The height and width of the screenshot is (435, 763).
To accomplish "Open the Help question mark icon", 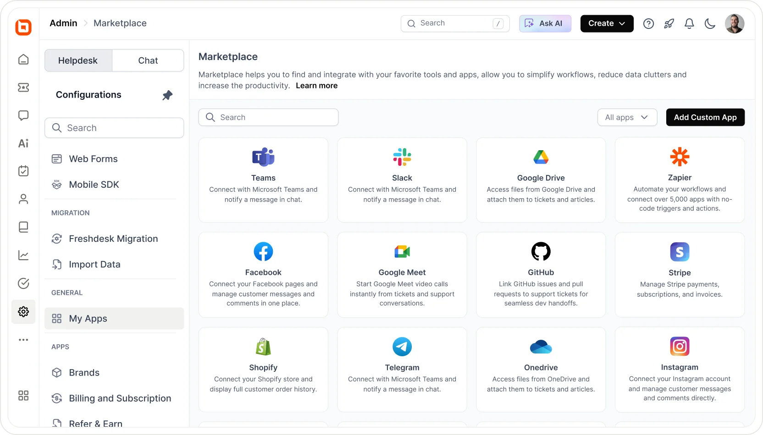I will click(648, 23).
